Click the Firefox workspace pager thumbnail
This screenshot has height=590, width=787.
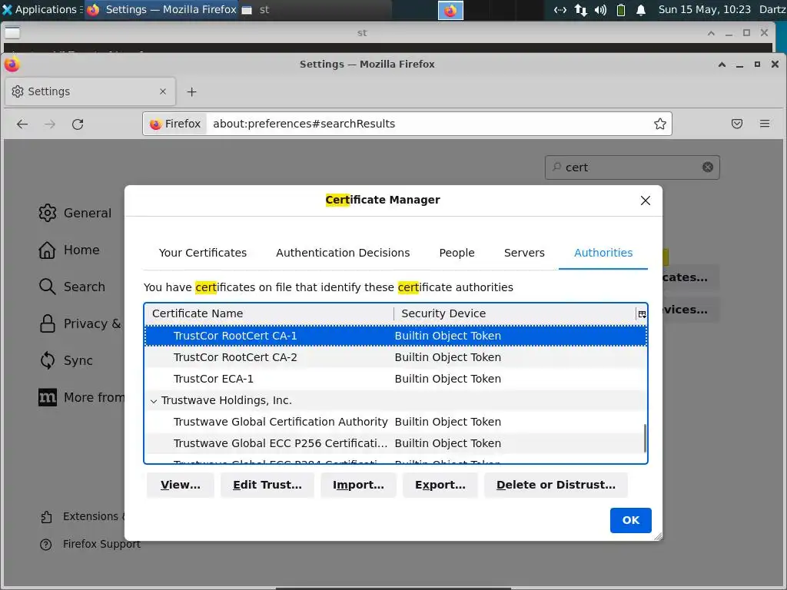point(450,10)
